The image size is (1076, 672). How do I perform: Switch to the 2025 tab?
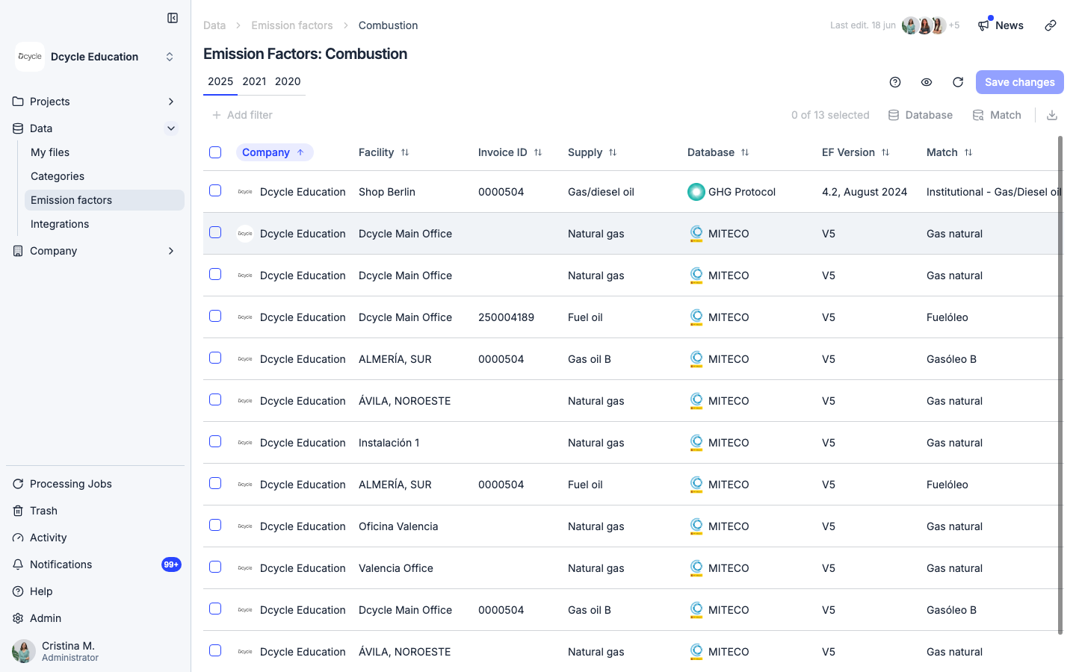[x=220, y=81]
